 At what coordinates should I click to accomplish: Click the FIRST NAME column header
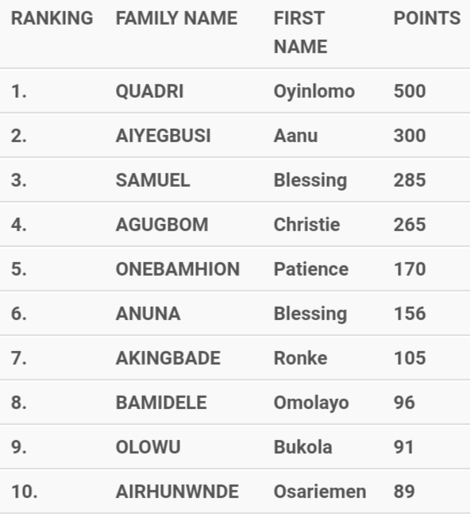300,32
